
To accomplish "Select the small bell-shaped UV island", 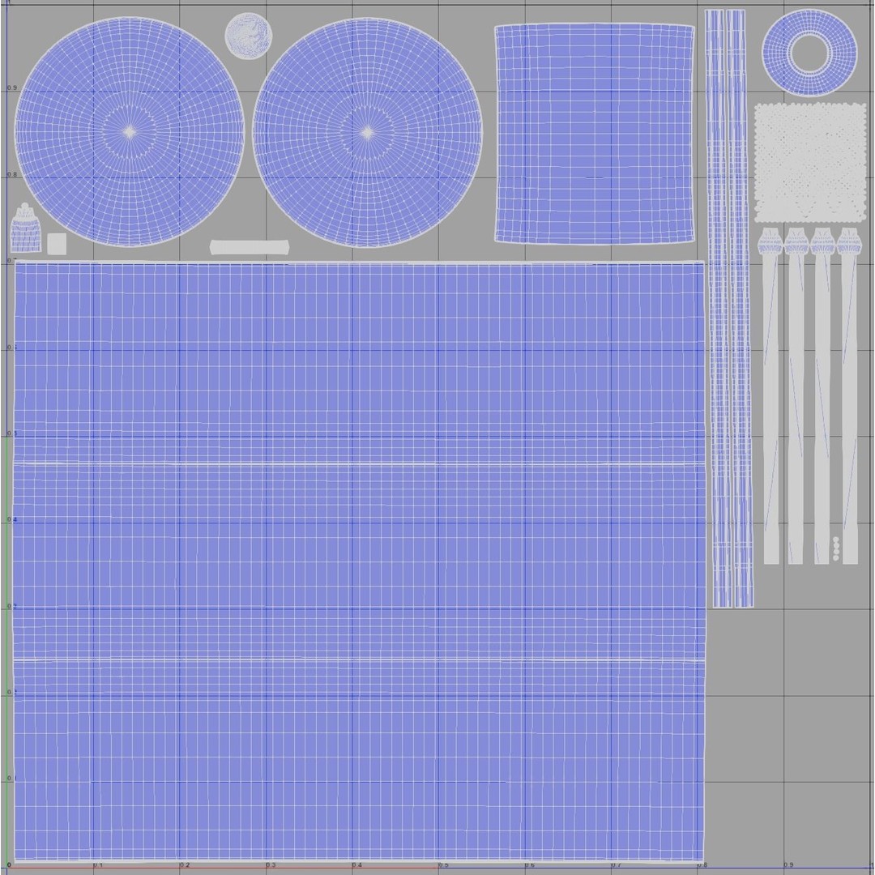I will pyautogui.click(x=26, y=228).
